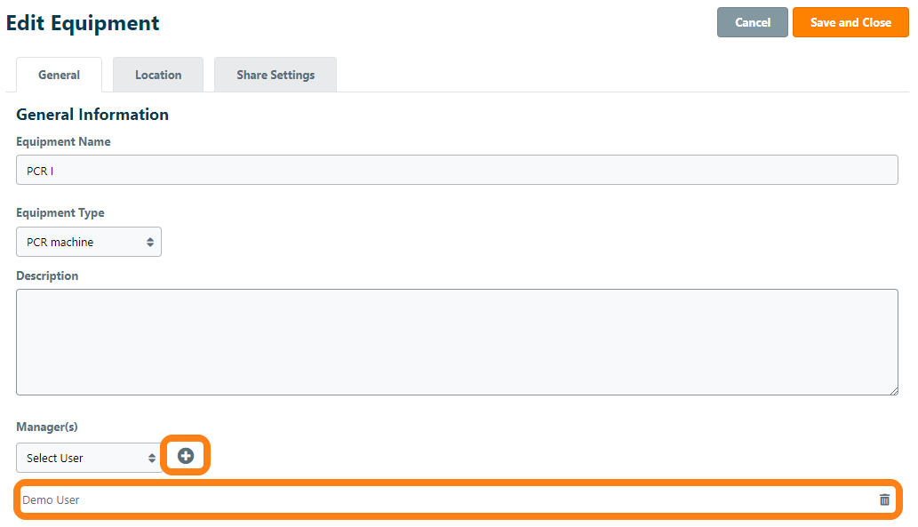Click the General Information heading

92,115
